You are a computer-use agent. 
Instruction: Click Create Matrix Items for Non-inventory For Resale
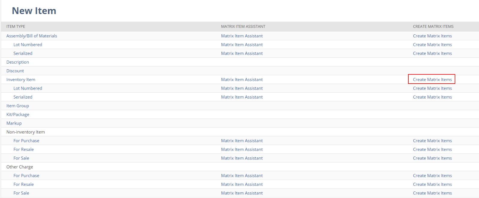432,149
